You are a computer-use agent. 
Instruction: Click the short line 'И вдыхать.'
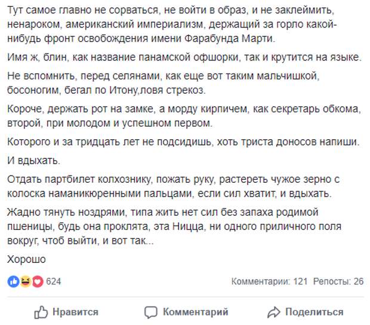pyautogui.click(x=33, y=161)
